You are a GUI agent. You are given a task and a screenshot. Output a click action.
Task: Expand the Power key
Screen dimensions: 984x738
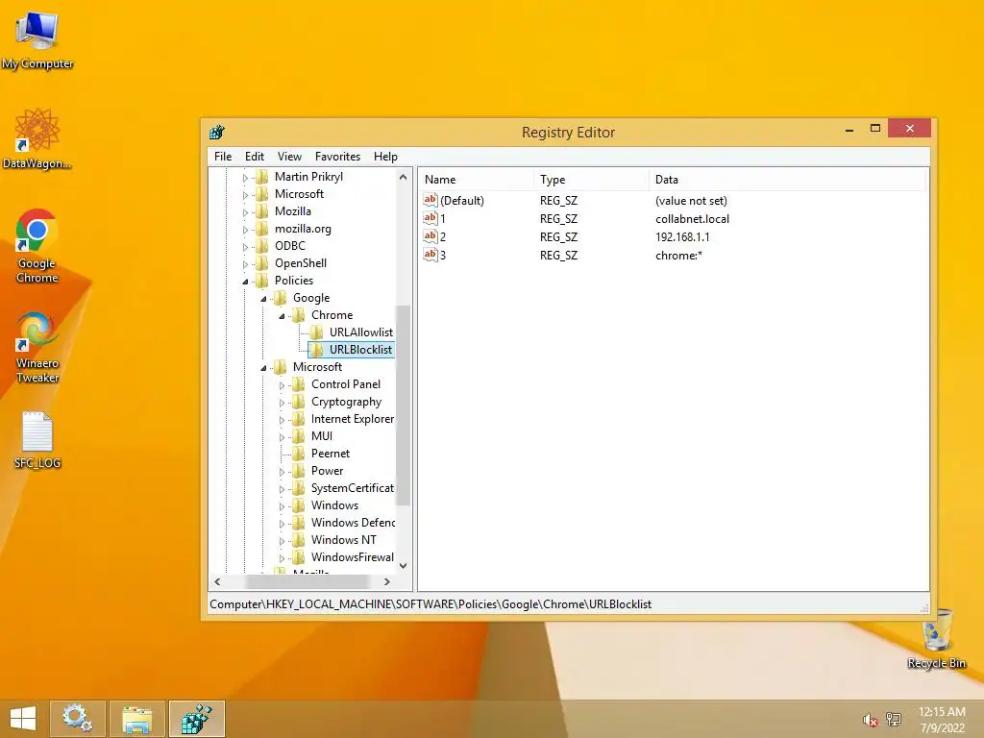pos(282,471)
